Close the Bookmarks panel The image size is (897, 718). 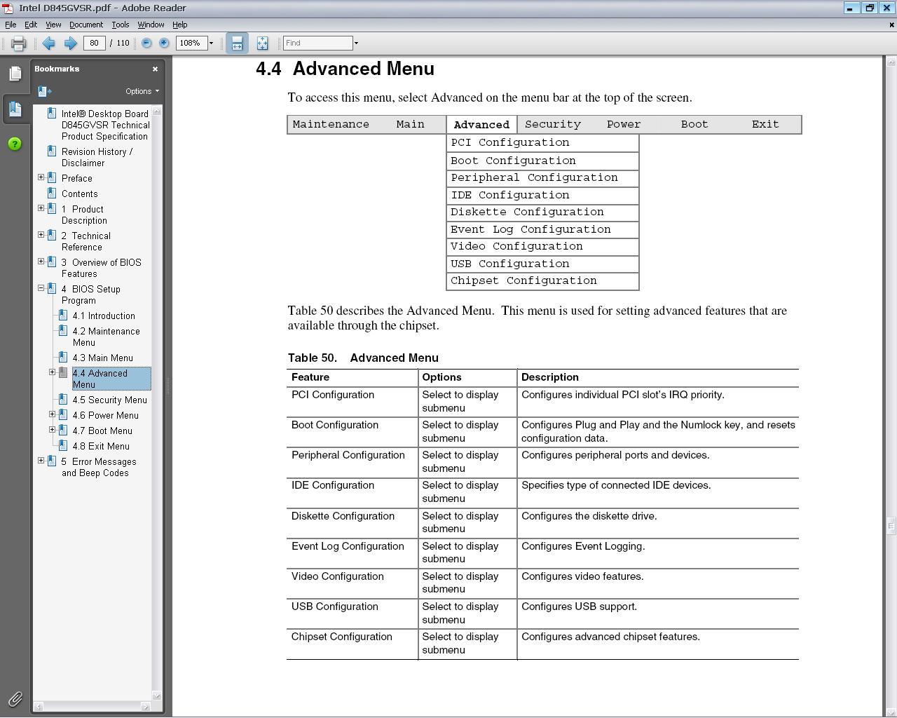coord(155,69)
